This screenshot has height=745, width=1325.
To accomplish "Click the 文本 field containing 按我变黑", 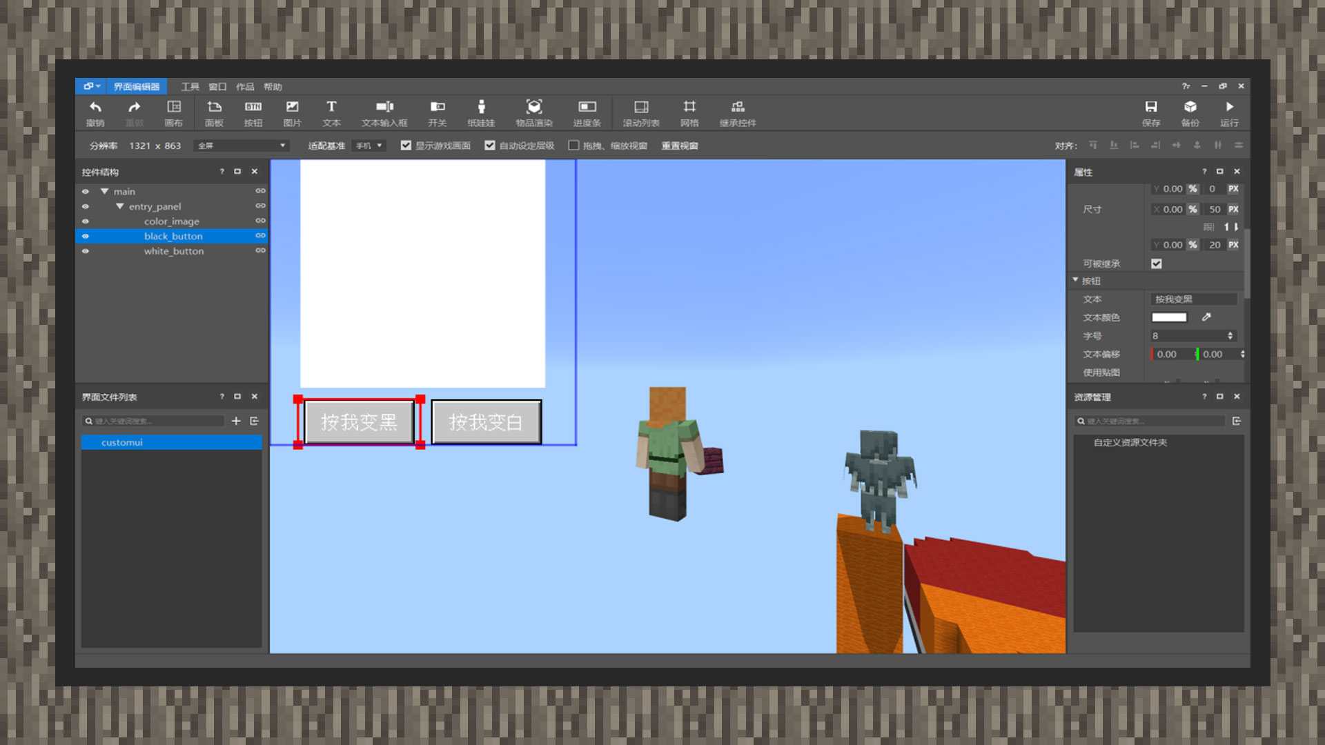I will [1194, 299].
